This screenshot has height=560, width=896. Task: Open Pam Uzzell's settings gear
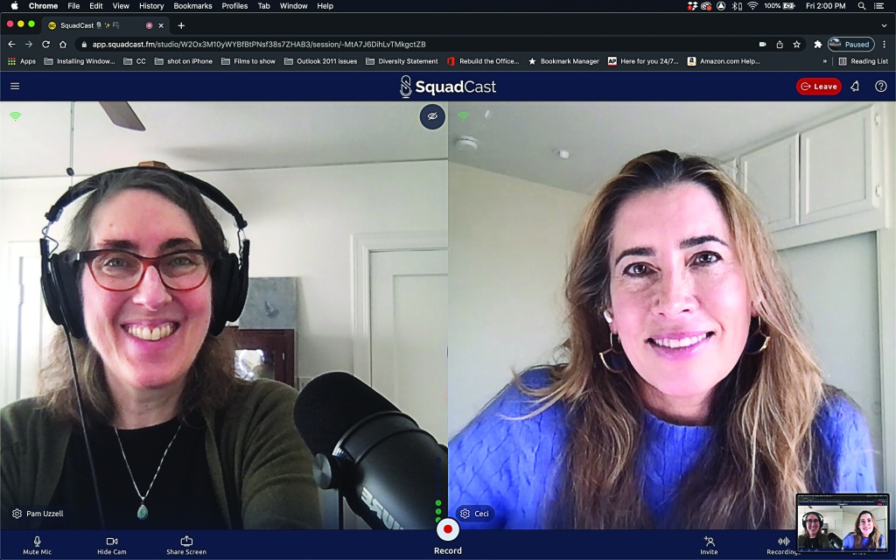(x=17, y=514)
